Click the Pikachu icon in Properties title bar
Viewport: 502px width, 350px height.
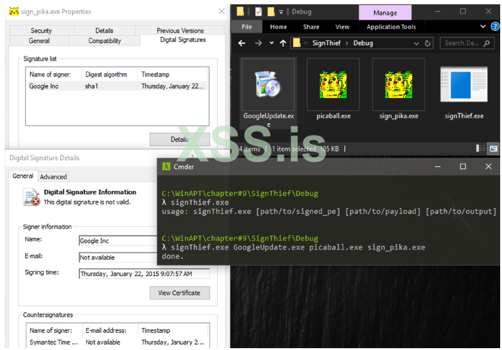[x=14, y=12]
